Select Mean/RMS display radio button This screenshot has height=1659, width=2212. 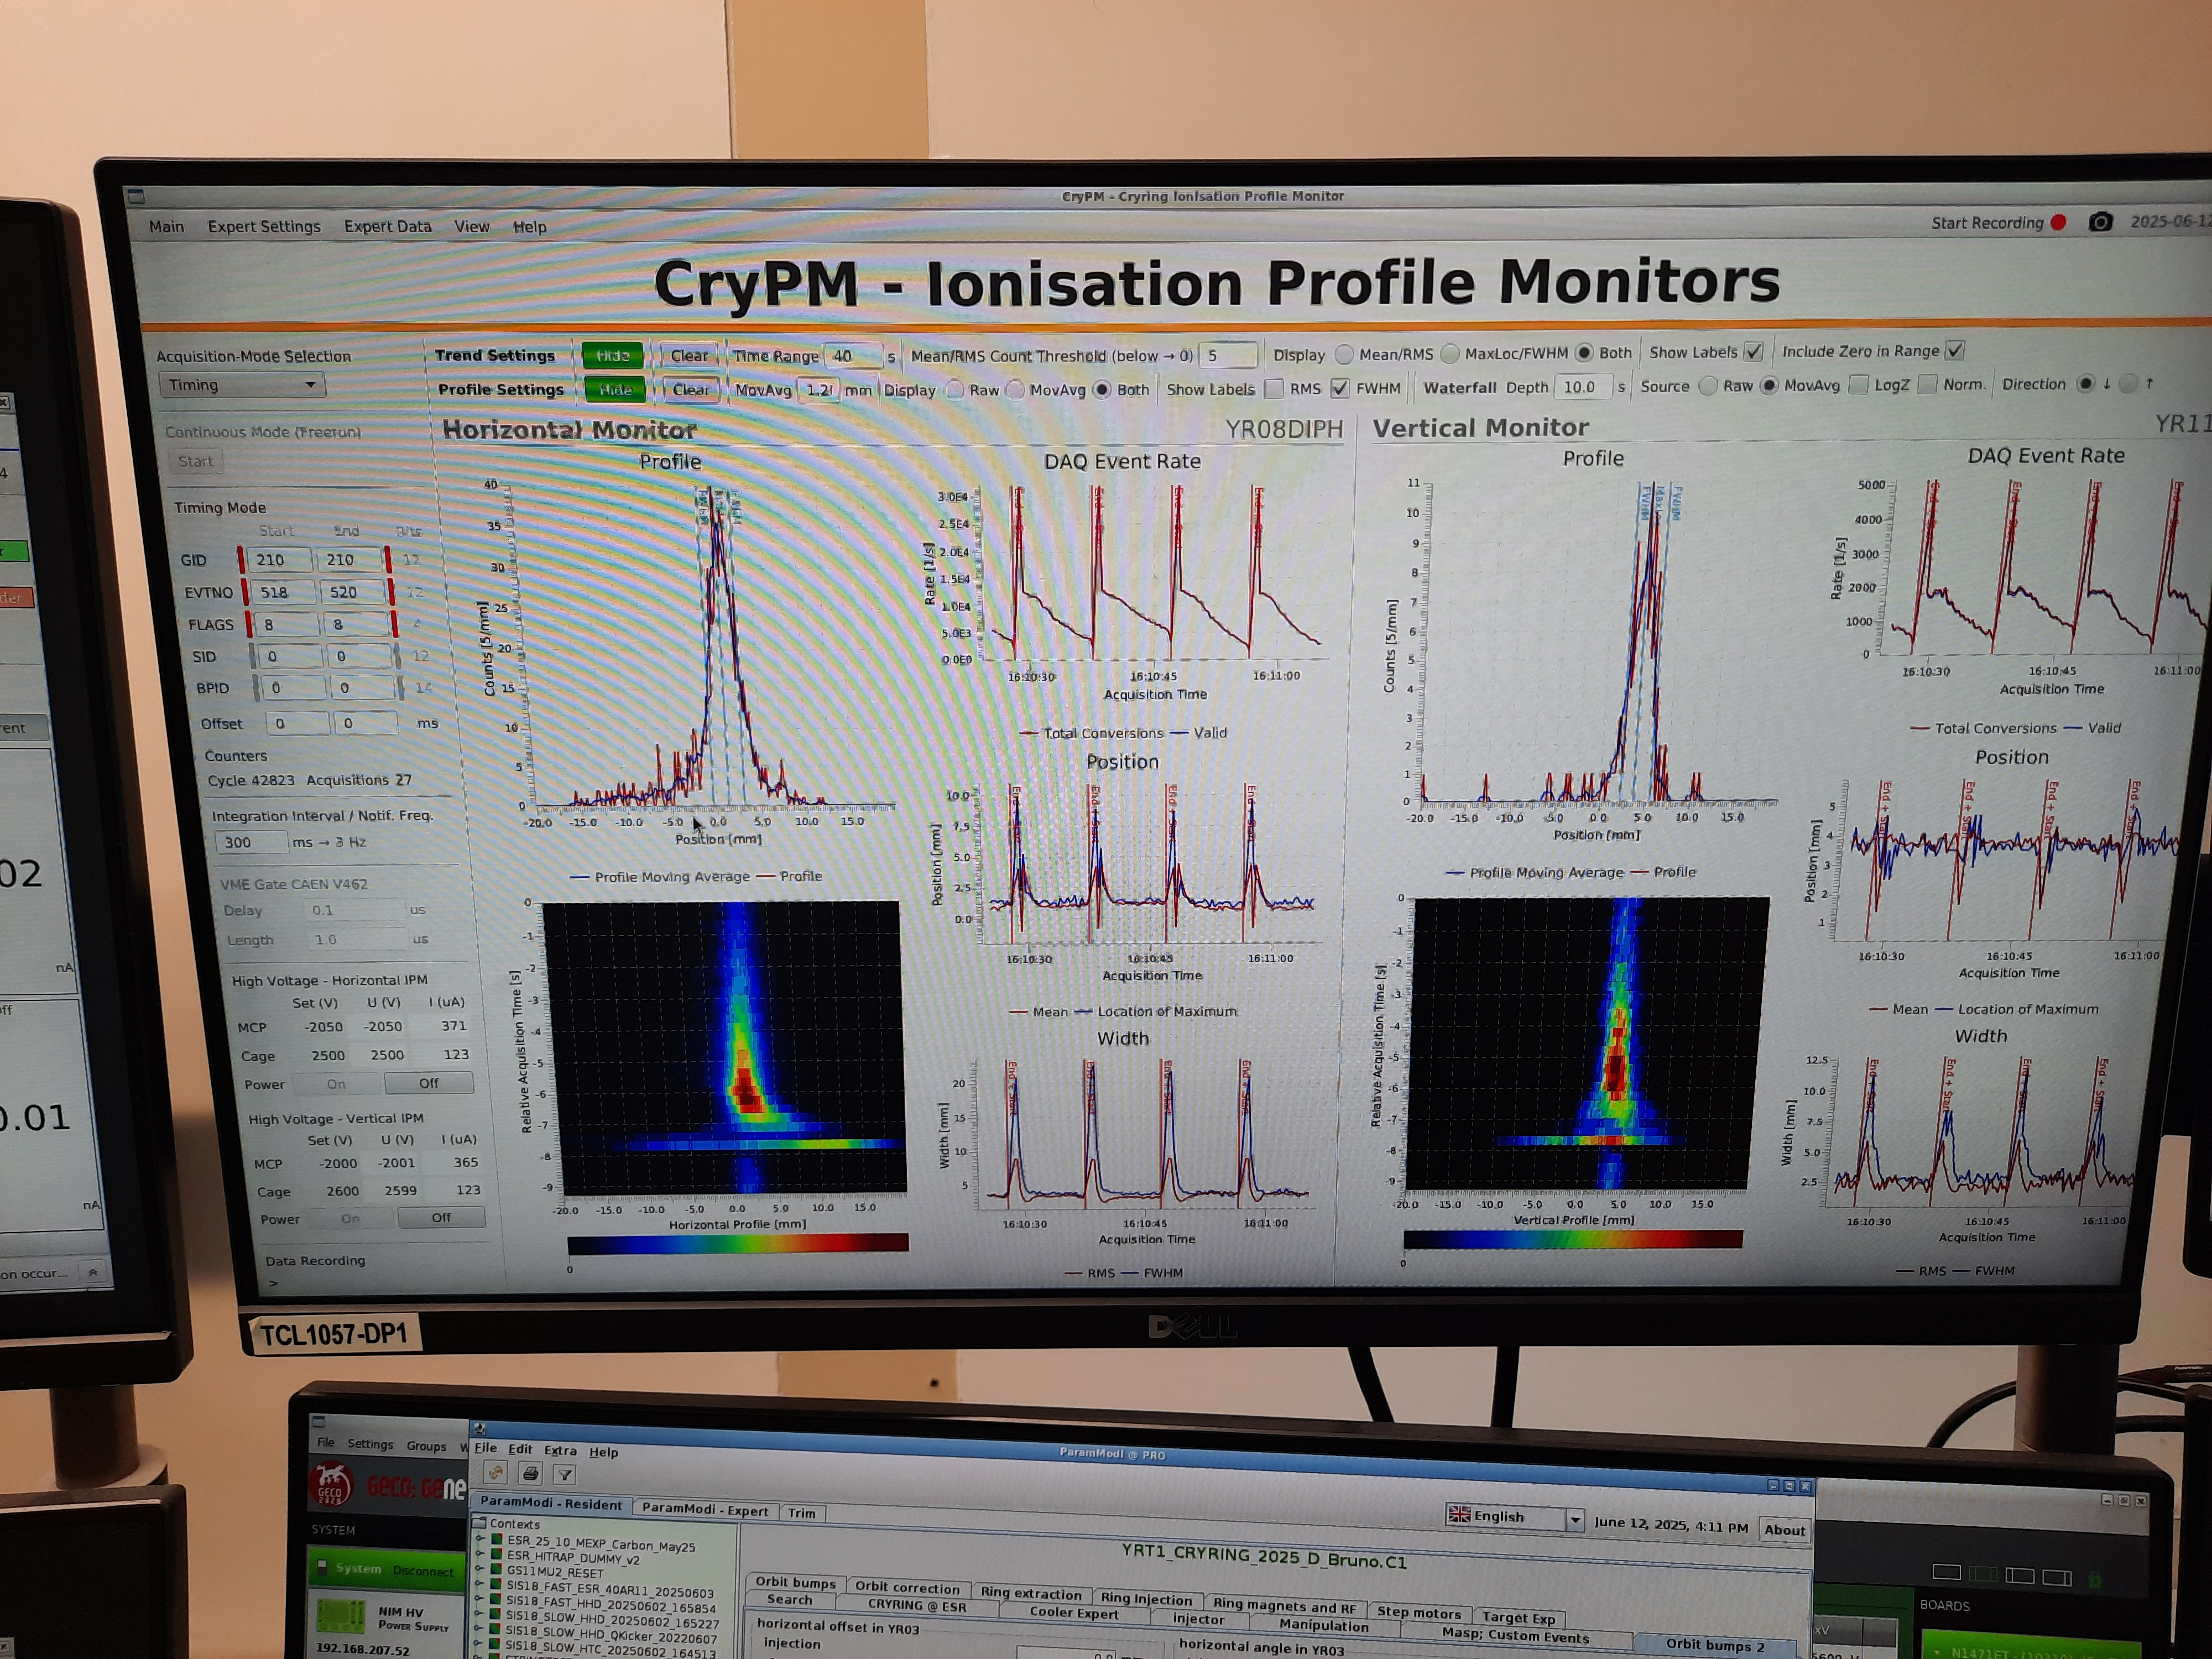point(1345,355)
